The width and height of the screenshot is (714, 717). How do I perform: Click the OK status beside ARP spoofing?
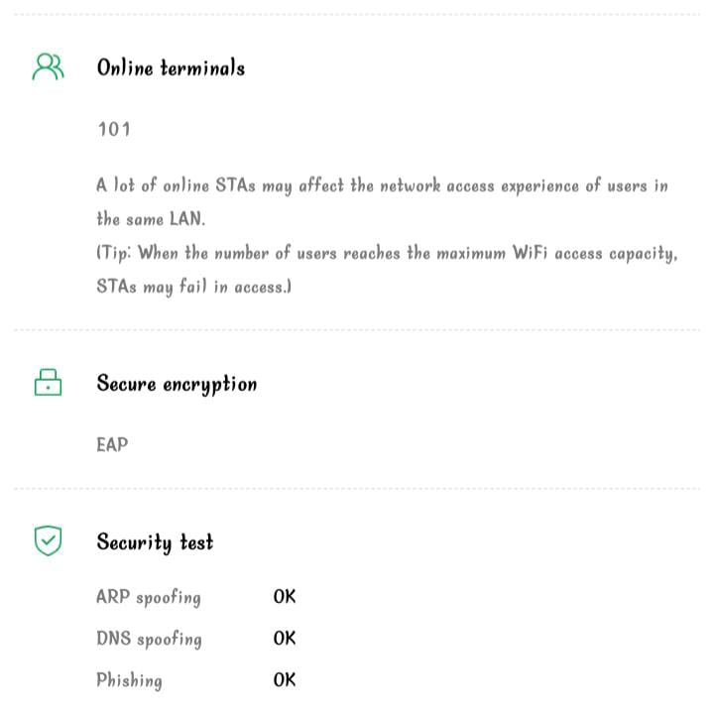click(x=285, y=597)
